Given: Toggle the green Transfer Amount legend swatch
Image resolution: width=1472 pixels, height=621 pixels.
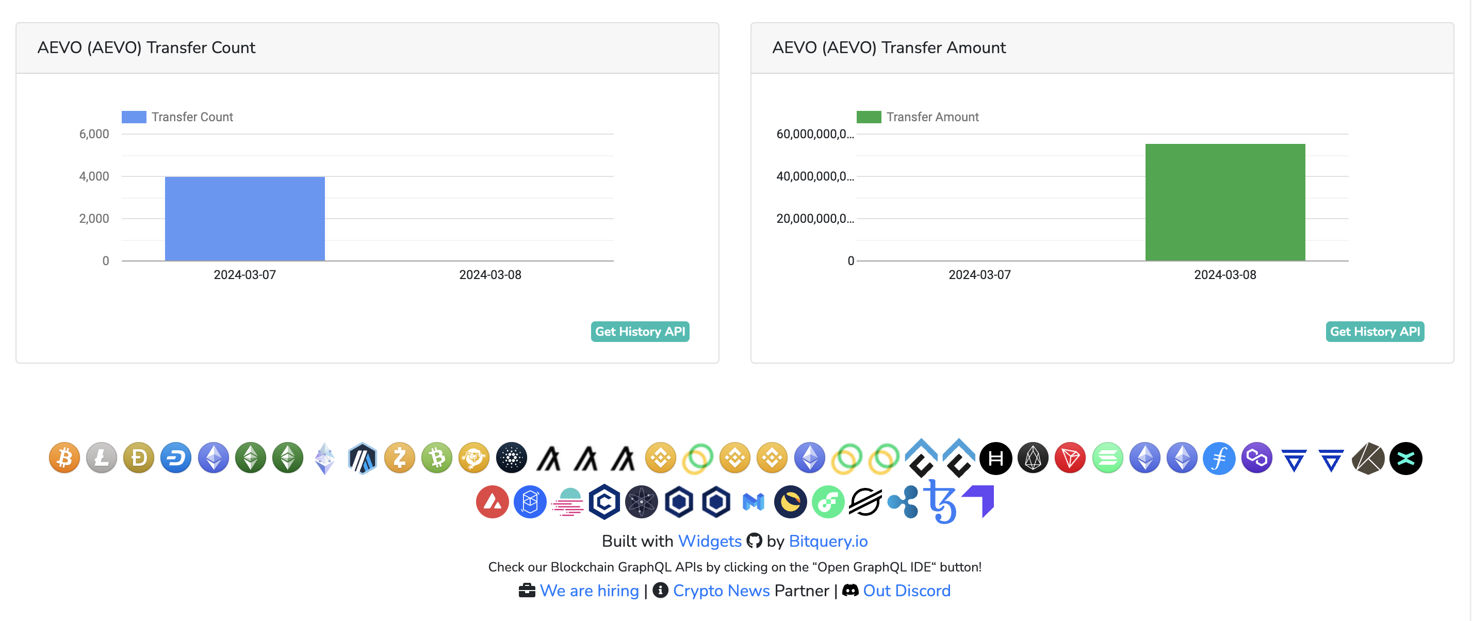Looking at the screenshot, I should [869, 117].
